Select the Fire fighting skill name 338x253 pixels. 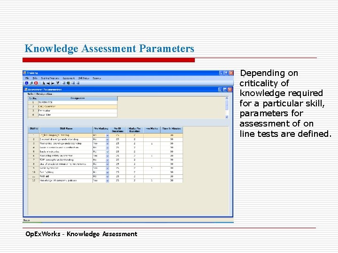pos(66,172)
